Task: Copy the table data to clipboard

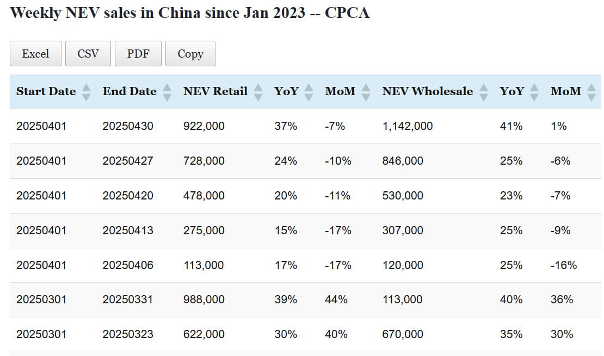Action: coord(190,54)
